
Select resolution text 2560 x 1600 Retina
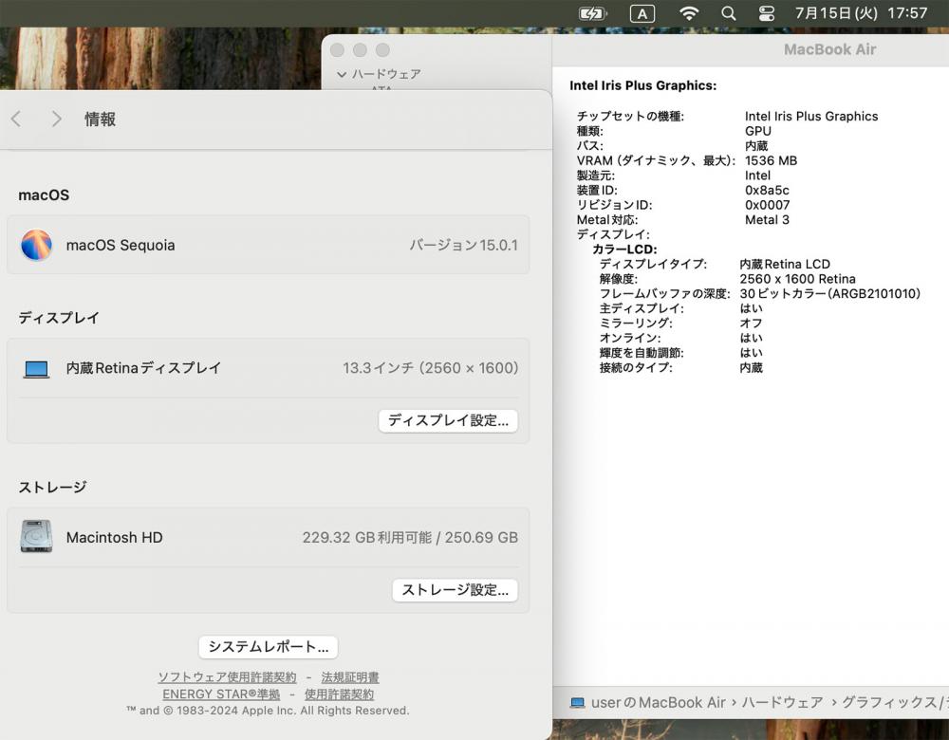click(798, 279)
